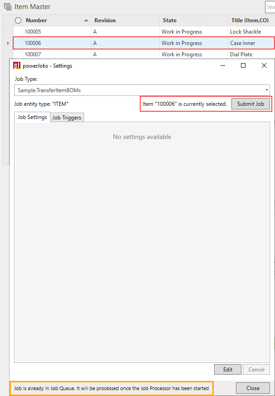This screenshot has height=396, width=275.
Task: Click the Cancel button
Action: click(x=256, y=370)
